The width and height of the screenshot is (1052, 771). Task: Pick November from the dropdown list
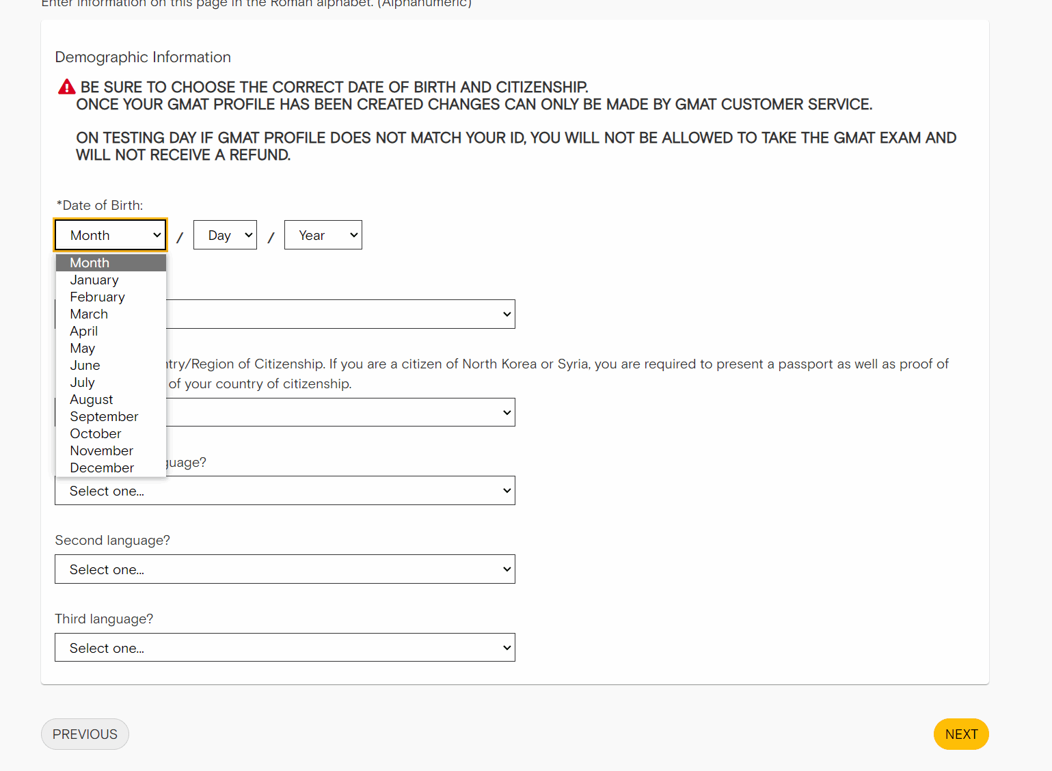coord(102,451)
